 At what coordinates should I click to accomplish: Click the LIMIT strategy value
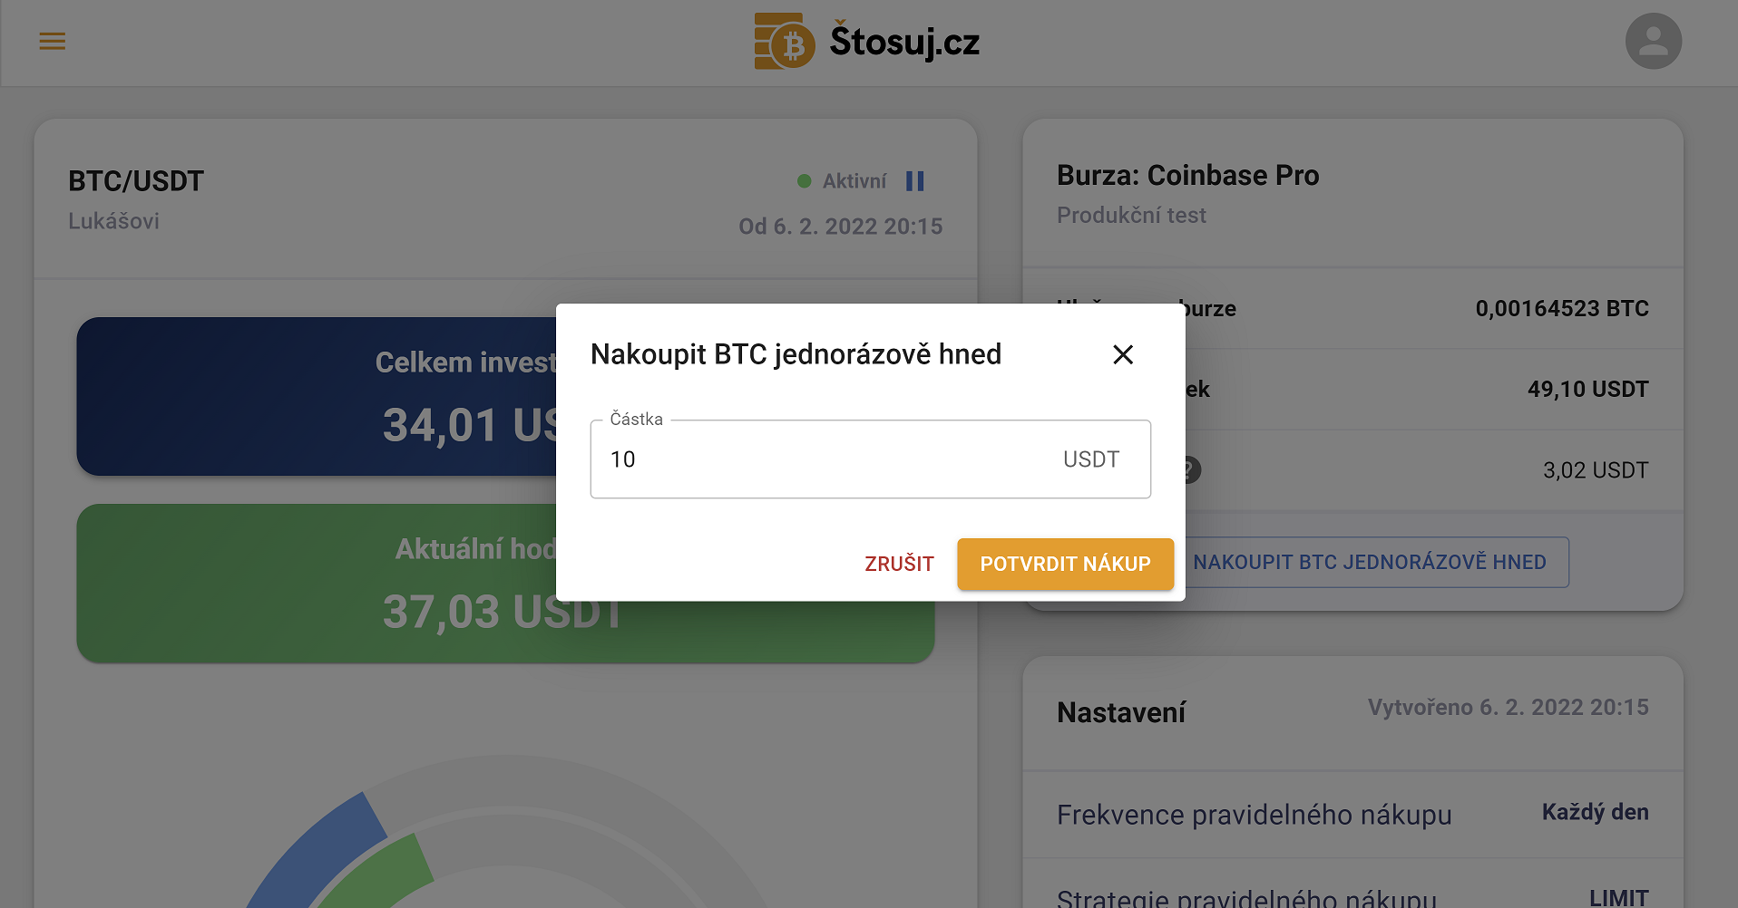tap(1618, 897)
